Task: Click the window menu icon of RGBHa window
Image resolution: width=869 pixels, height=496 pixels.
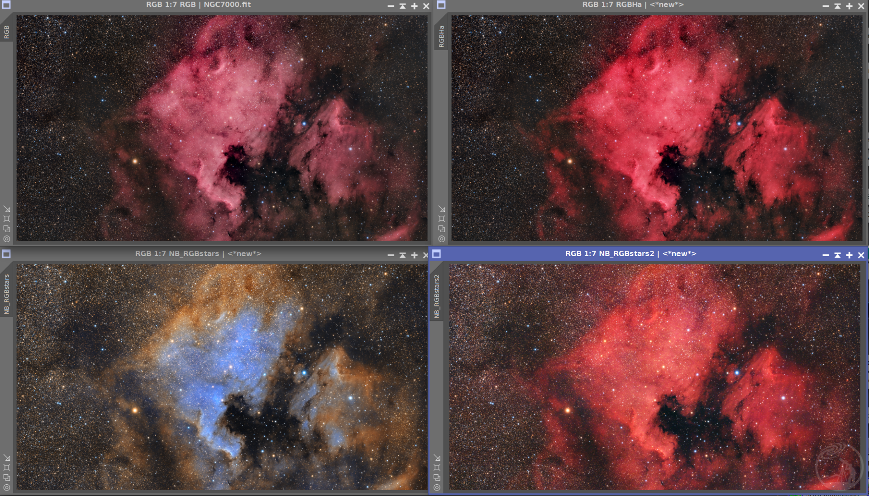Action: point(441,5)
